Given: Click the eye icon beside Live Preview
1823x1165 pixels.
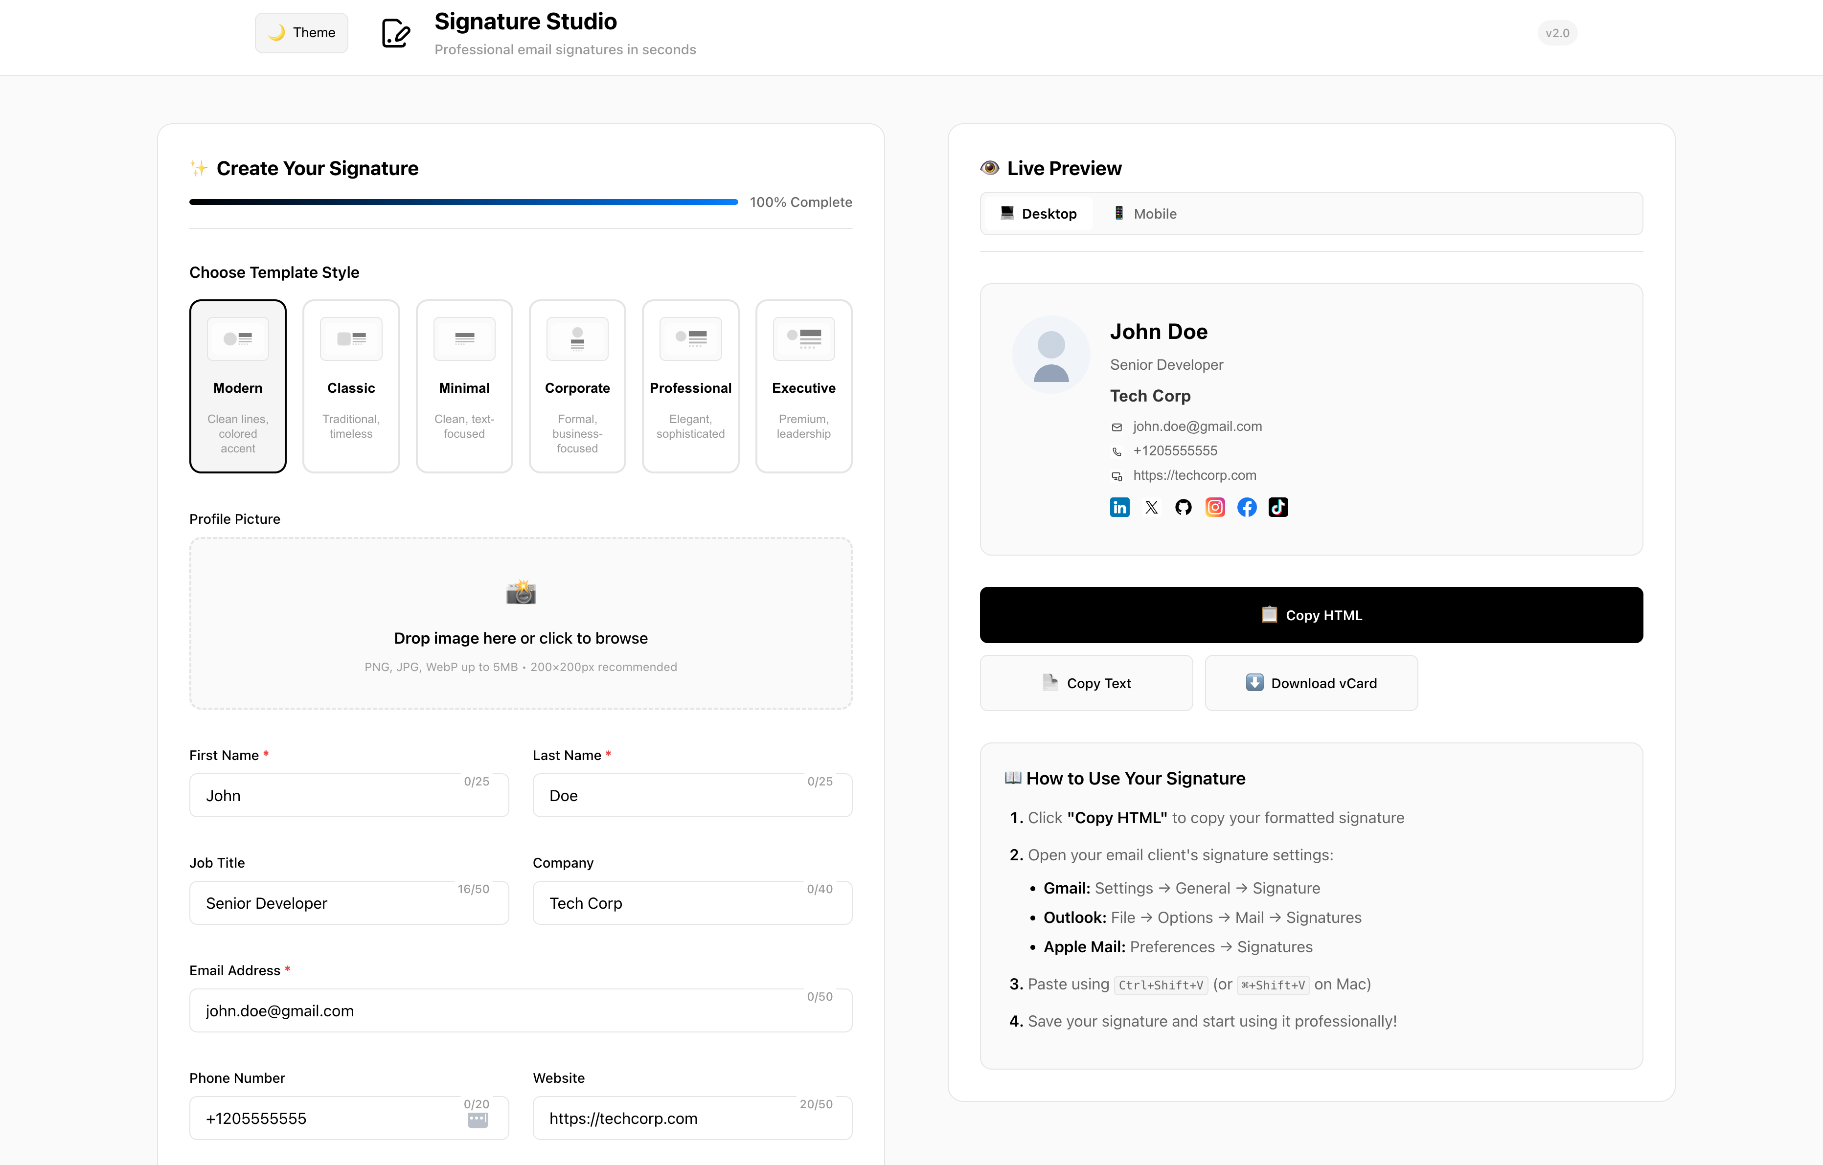Looking at the screenshot, I should tap(989, 168).
